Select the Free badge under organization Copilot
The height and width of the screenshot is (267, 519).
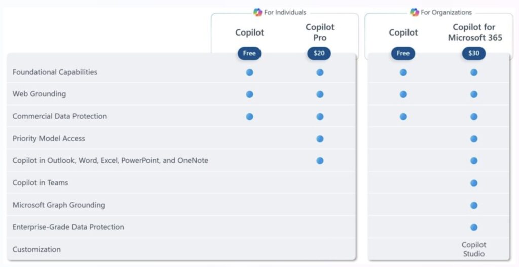point(403,53)
